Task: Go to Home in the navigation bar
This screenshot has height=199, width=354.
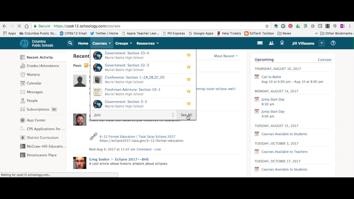Action: point(83,43)
